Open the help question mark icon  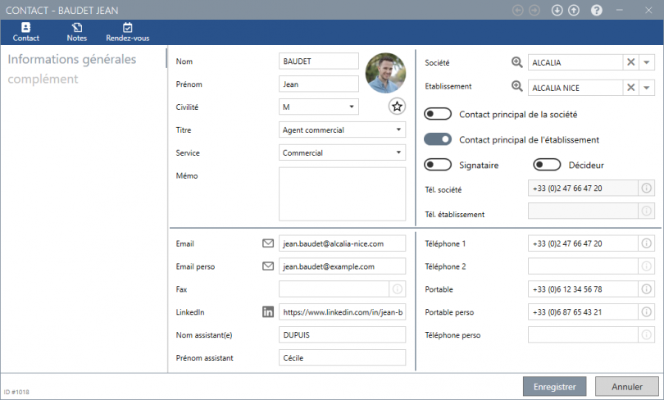(x=596, y=10)
